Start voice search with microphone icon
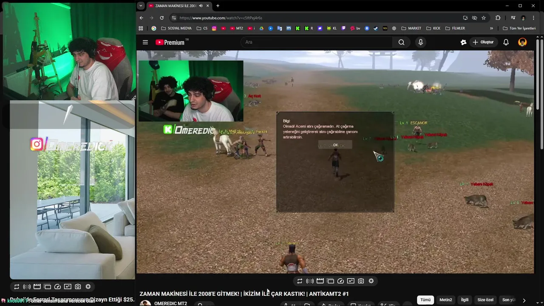 [421, 42]
